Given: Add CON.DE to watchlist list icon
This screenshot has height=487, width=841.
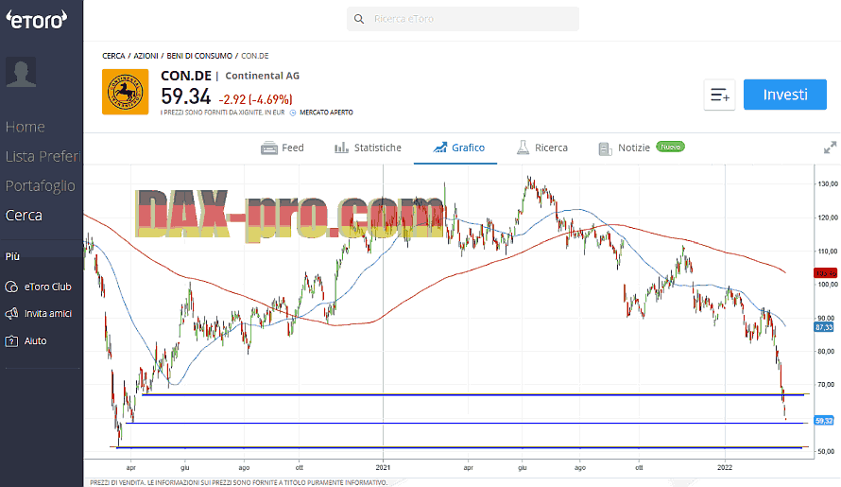Looking at the screenshot, I should pos(719,96).
